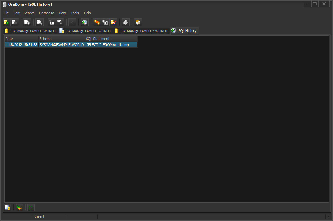Close the OraBone window
This screenshot has height=221, width=333.
click(x=324, y=4)
